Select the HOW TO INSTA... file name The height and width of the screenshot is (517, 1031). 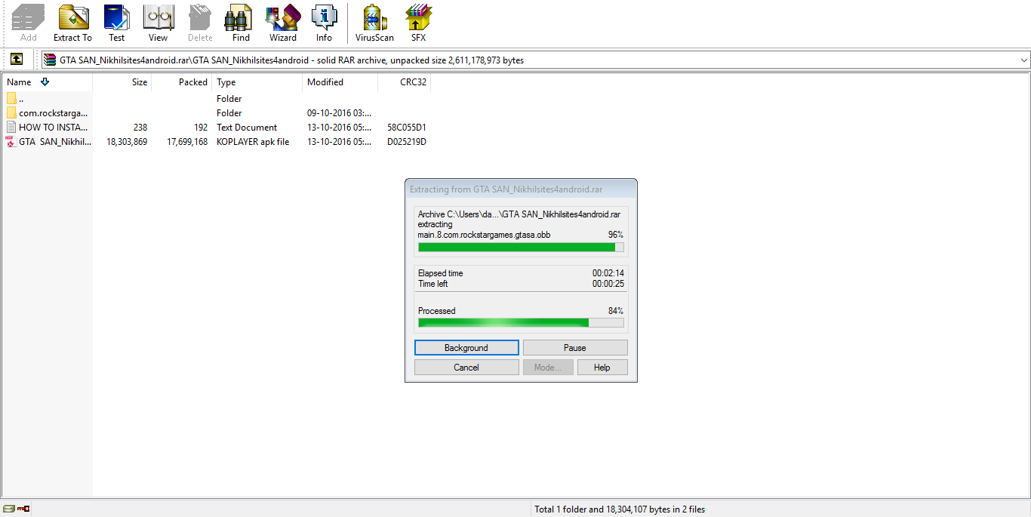[x=53, y=128]
